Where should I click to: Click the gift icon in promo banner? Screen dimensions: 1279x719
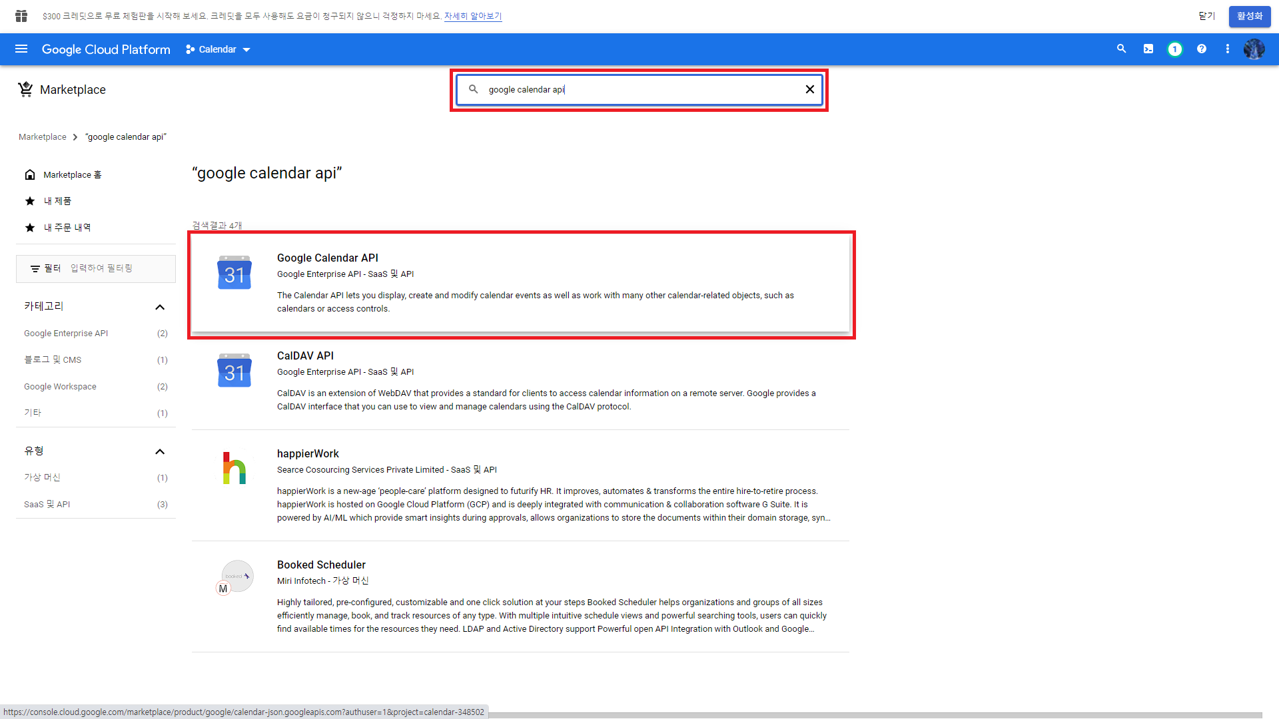point(21,16)
